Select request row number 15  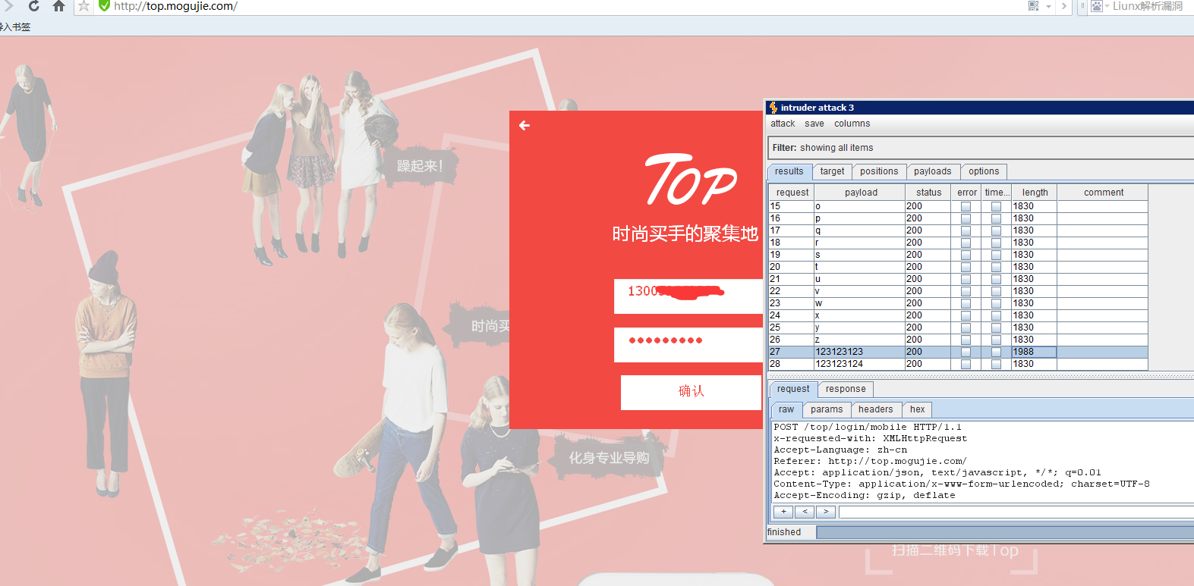pyautogui.click(x=791, y=206)
